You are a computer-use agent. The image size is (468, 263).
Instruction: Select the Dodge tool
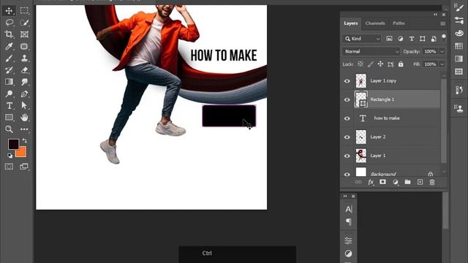(x=9, y=94)
